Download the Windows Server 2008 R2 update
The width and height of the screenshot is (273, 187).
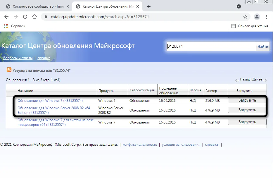pos(247,110)
